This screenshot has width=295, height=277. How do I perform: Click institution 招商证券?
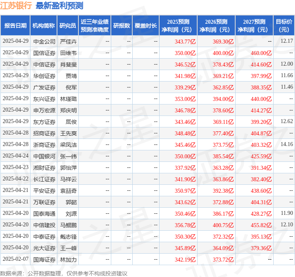pos(44,133)
